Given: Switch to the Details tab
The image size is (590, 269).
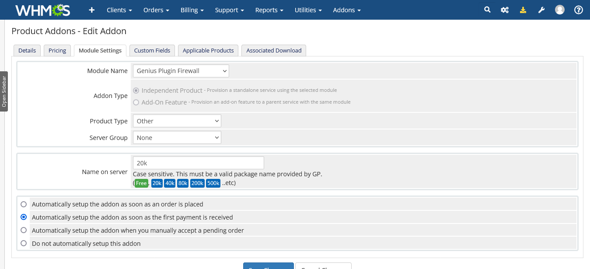Looking at the screenshot, I should (27, 51).
